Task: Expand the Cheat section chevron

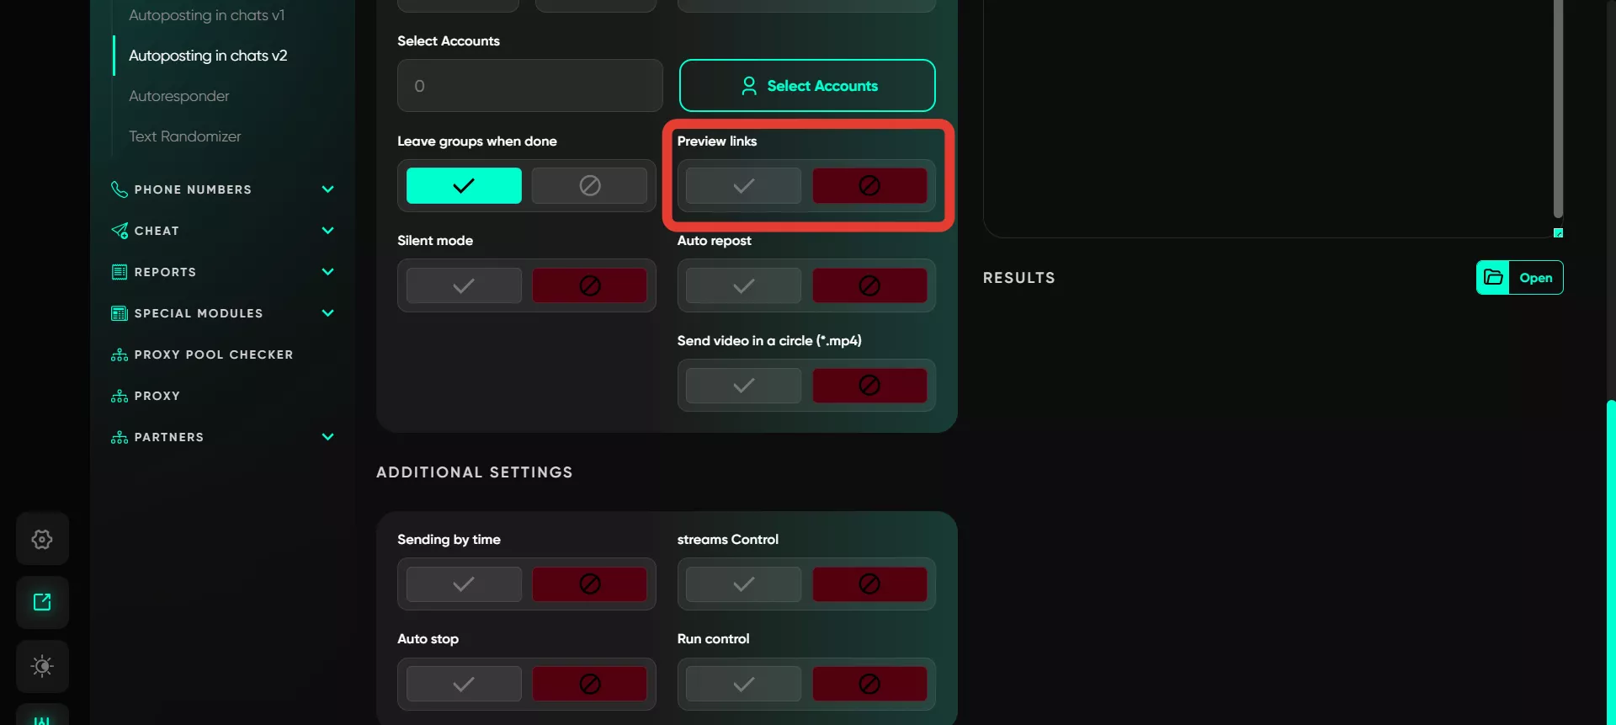Action: click(327, 231)
